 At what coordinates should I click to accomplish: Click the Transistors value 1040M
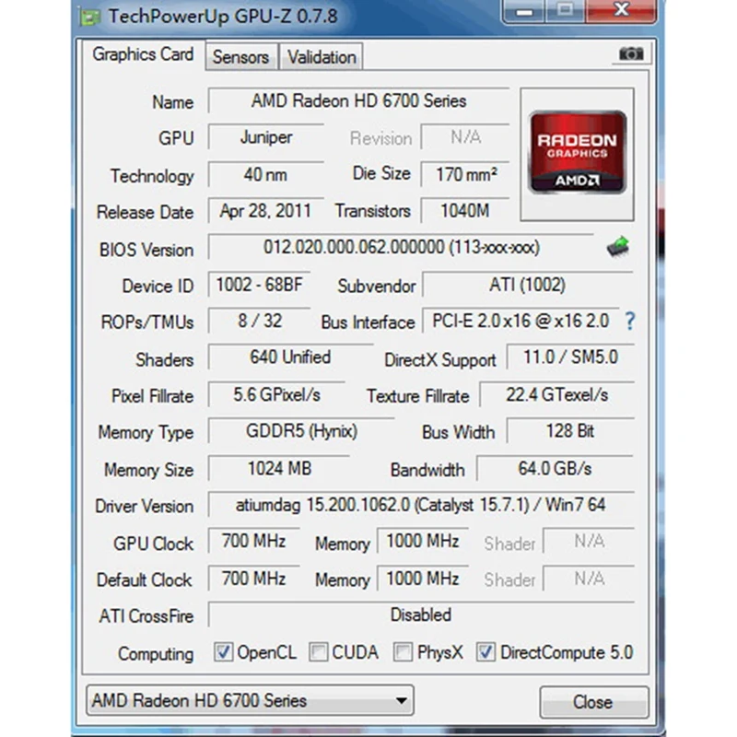465,211
